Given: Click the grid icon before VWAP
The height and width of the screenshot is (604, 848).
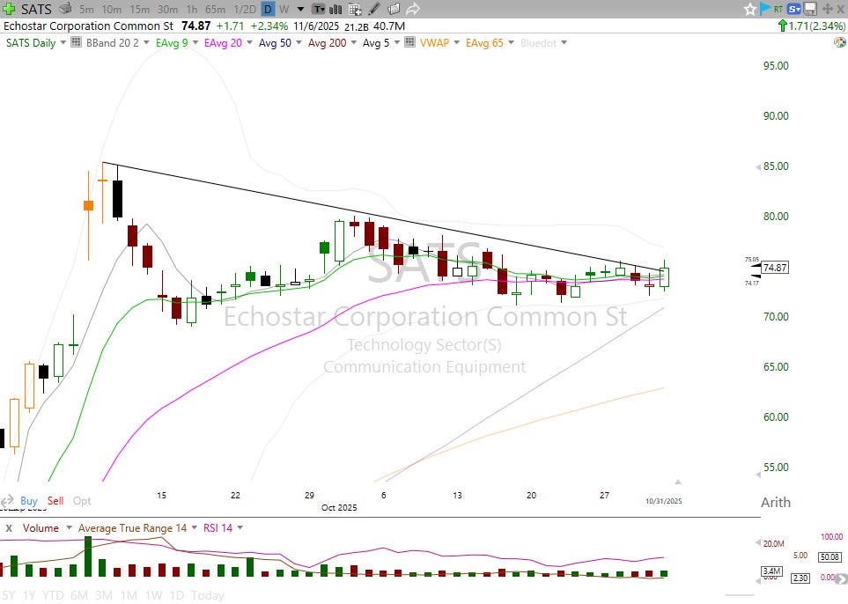Looking at the screenshot, I should [410, 42].
